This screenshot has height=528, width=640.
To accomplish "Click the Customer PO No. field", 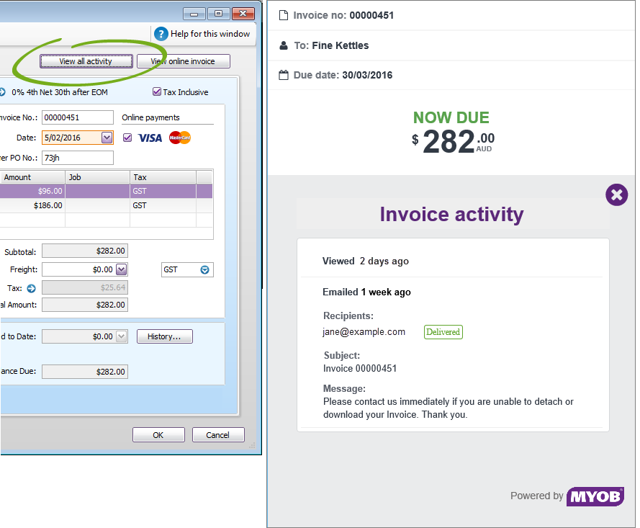I will (77, 158).
